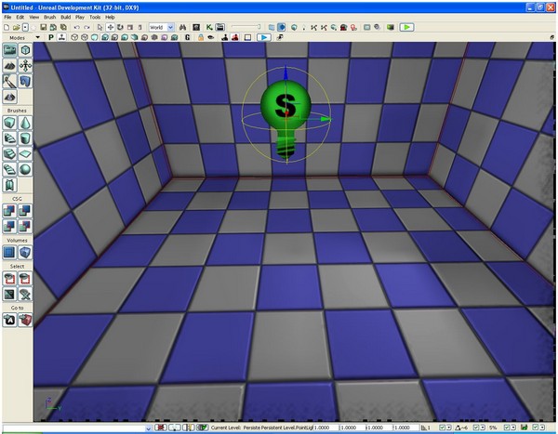558x434 pixels.
Task: Open the Build menu
Action: [65, 17]
